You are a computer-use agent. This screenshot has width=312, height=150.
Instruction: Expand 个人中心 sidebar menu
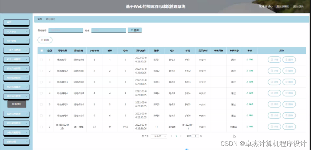(x=16, y=32)
